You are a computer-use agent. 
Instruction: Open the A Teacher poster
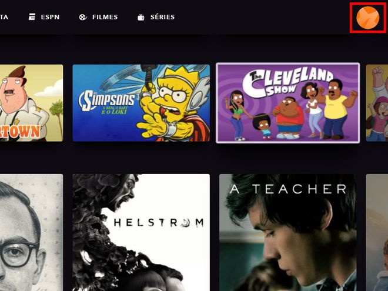click(x=288, y=233)
